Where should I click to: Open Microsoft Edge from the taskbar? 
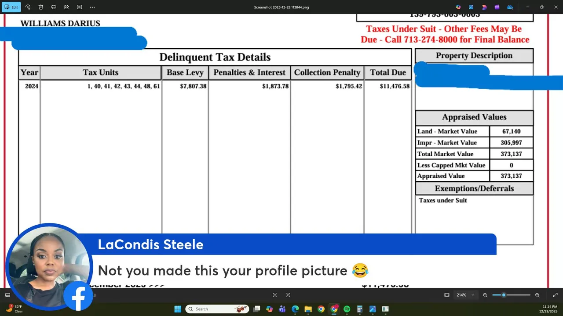tap(295, 309)
